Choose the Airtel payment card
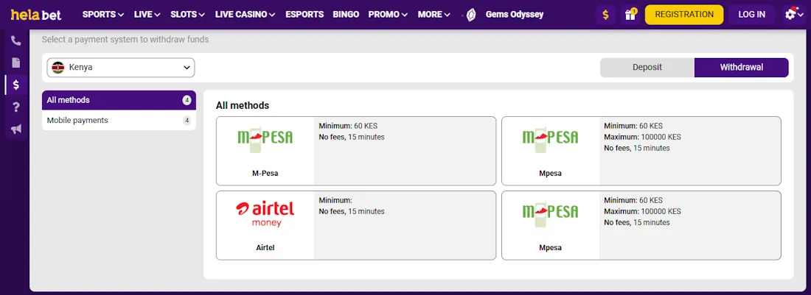 [x=356, y=225]
